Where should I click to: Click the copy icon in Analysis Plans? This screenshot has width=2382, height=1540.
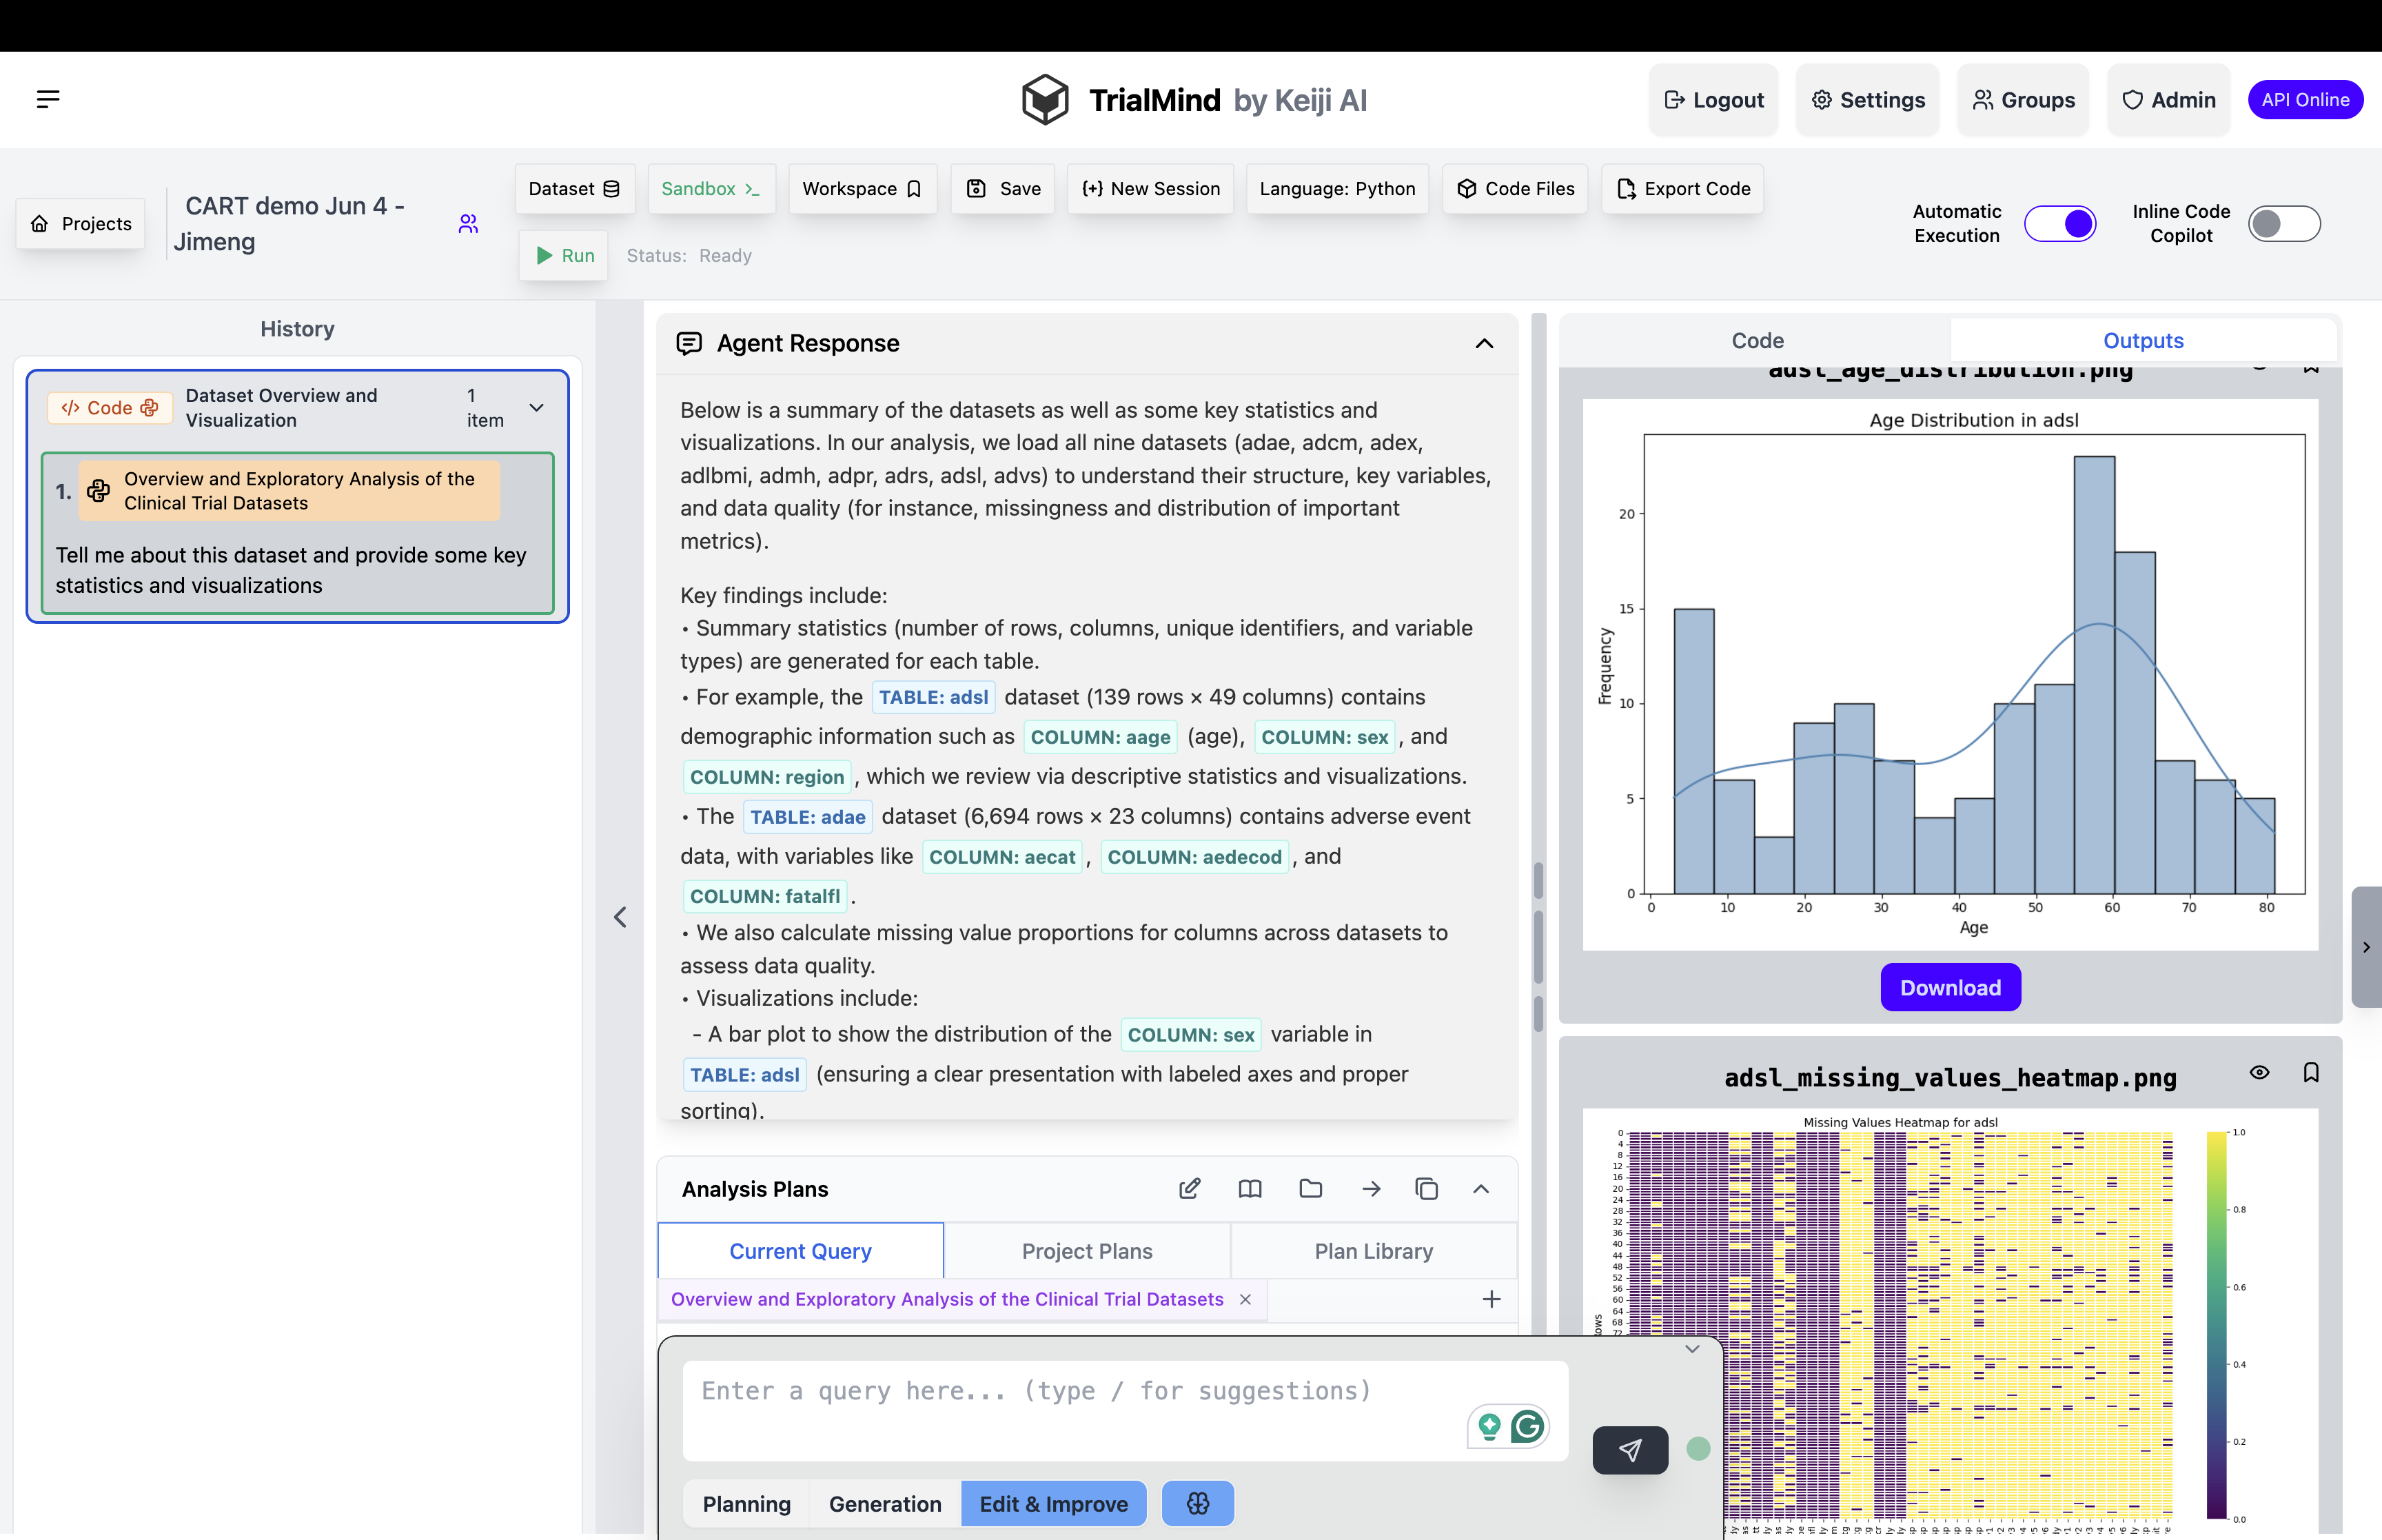[x=1425, y=1188]
